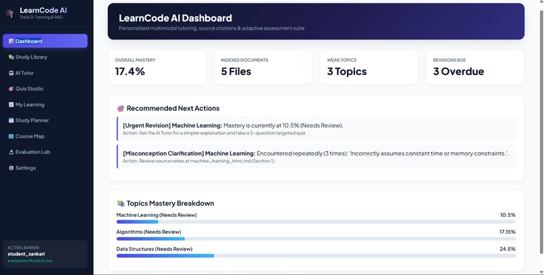Click the Algorithms mastery progress bar

click(316, 239)
